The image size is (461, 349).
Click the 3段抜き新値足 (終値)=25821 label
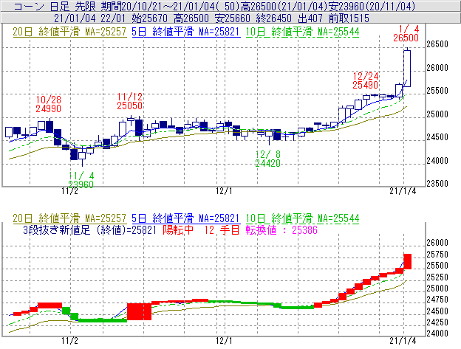(x=89, y=229)
